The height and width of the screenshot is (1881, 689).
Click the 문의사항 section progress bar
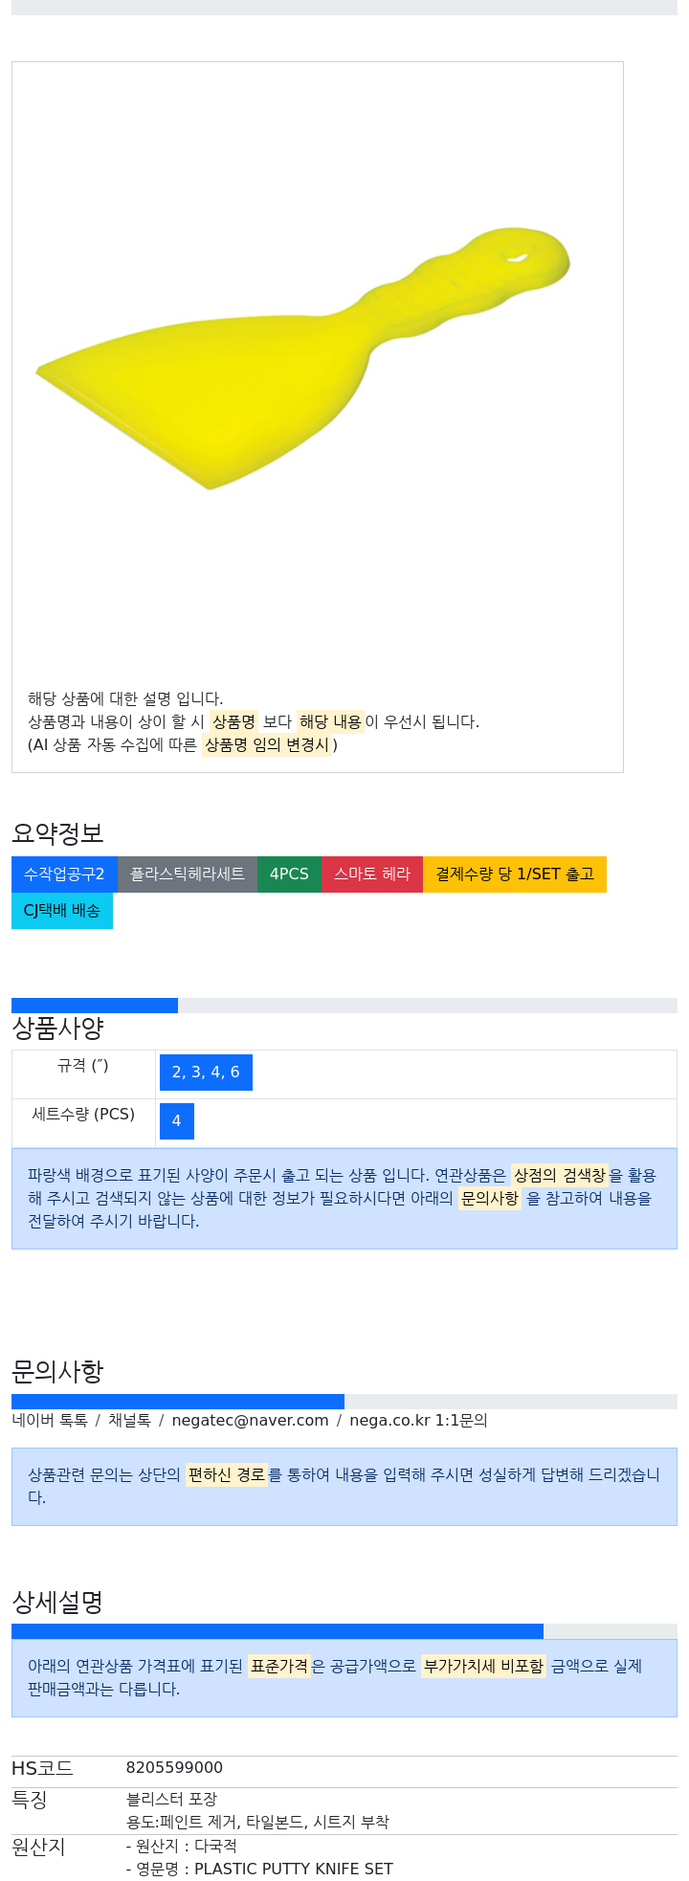pyautogui.click(x=344, y=1402)
